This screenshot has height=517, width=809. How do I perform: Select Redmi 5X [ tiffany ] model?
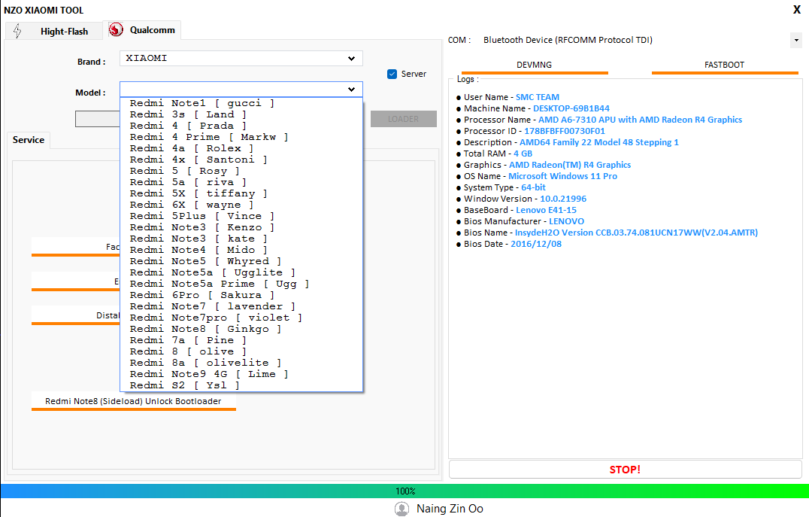pos(241,193)
